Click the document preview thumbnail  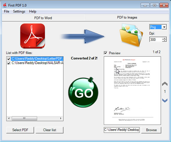click(132, 91)
